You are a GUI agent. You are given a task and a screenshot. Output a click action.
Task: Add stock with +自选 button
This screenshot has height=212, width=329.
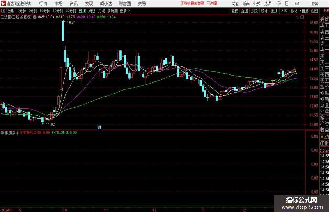[304, 11]
